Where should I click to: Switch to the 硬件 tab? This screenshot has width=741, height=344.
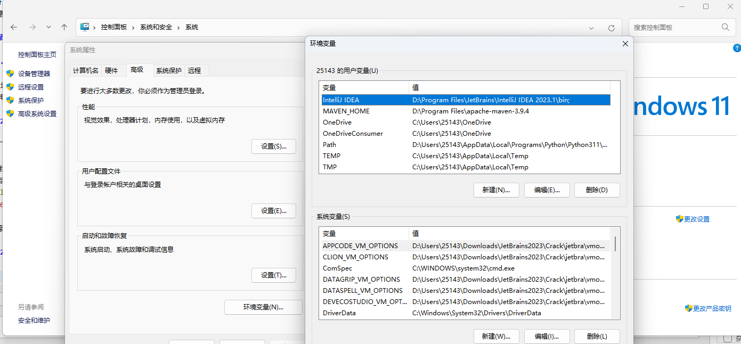click(x=113, y=70)
